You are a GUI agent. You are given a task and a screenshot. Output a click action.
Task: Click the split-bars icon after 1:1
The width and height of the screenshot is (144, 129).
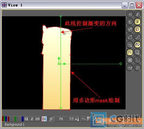pyautogui.click(x=77, y=119)
